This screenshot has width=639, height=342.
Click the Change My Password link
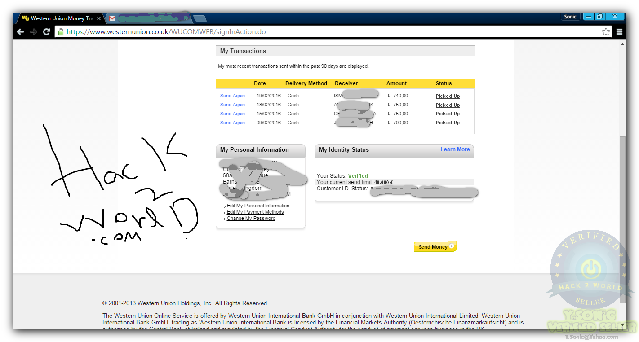[251, 218]
